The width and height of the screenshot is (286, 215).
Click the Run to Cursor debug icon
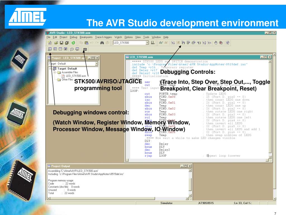coord(199,43)
